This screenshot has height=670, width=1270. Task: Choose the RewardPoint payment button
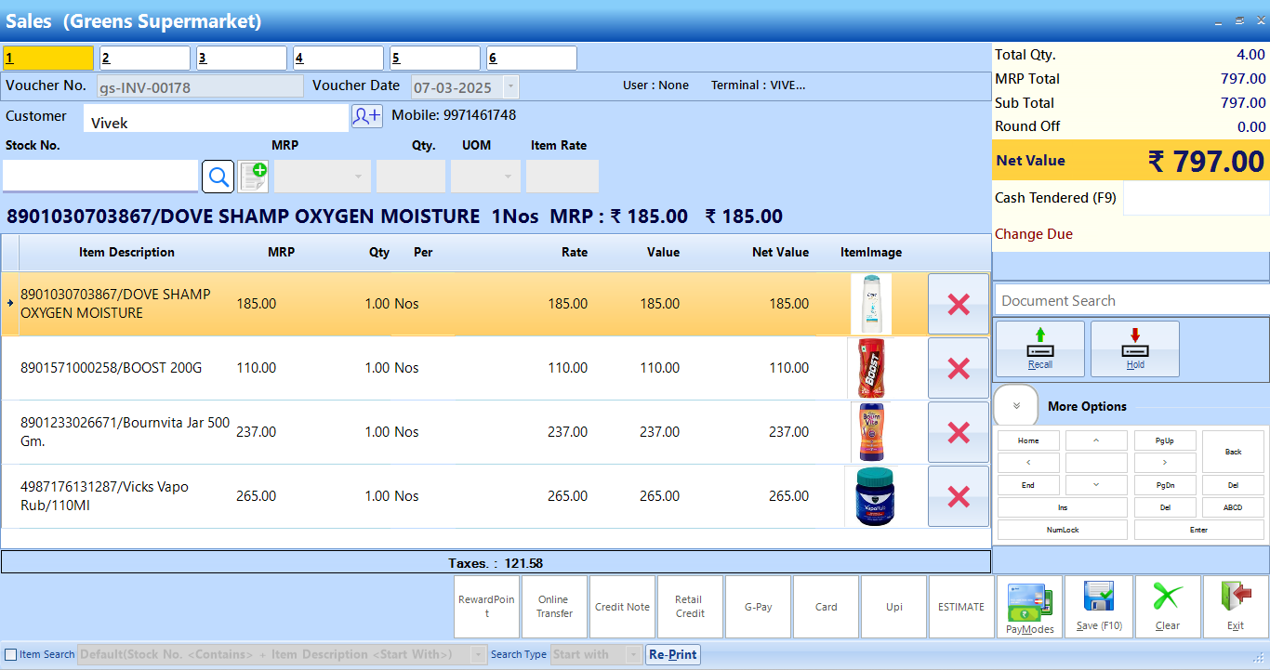coord(486,607)
